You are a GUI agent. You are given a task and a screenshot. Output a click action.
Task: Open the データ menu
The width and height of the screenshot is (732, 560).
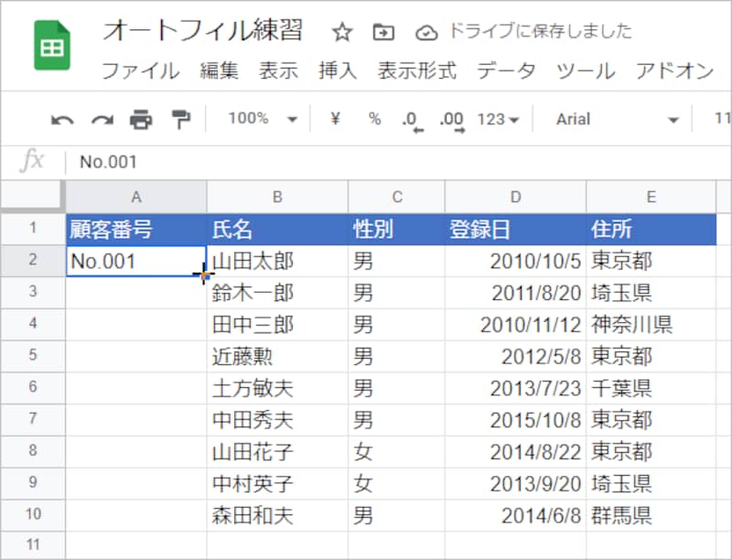click(x=506, y=70)
